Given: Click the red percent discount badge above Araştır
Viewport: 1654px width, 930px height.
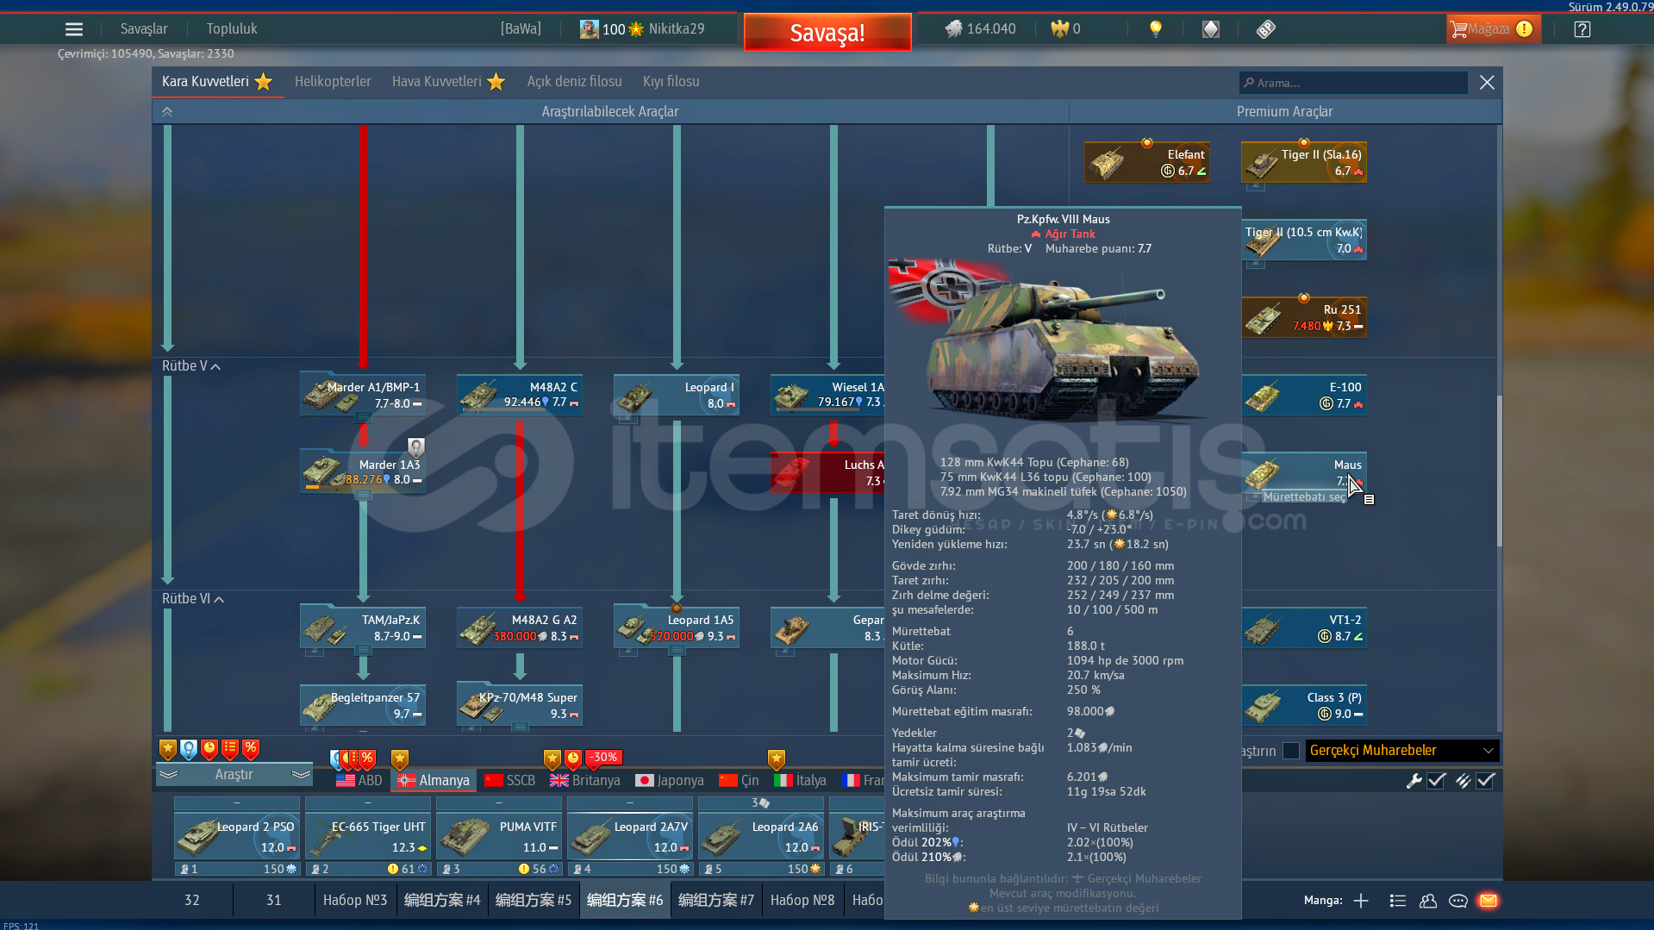Looking at the screenshot, I should [251, 749].
